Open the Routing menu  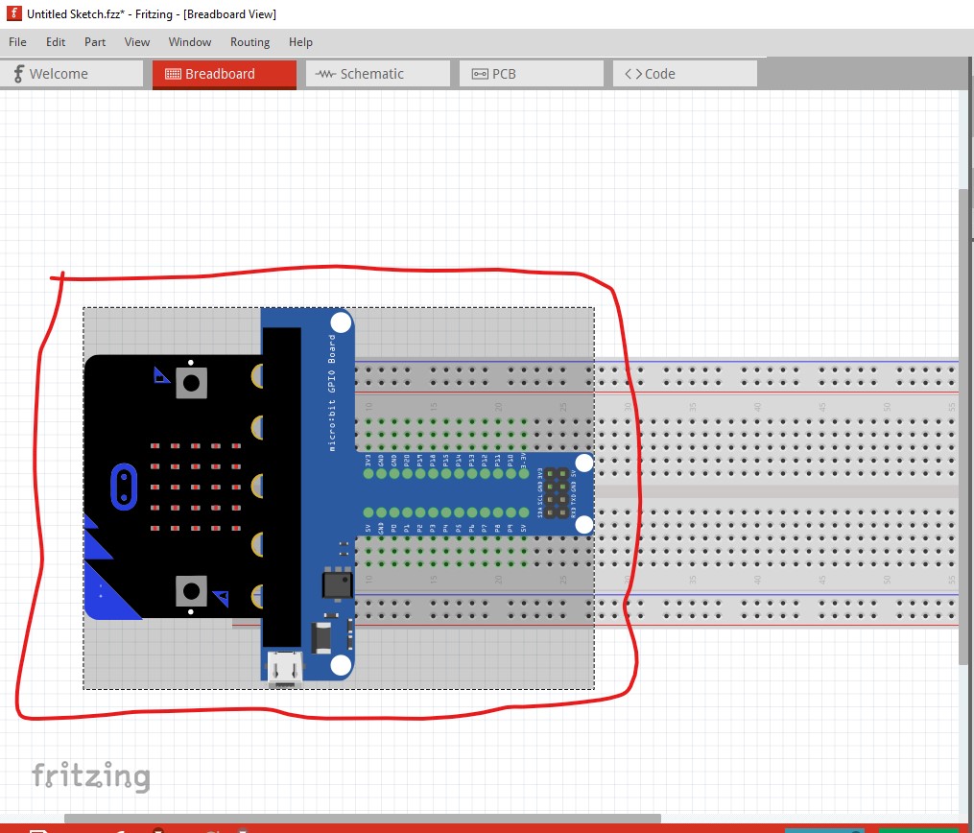click(249, 42)
